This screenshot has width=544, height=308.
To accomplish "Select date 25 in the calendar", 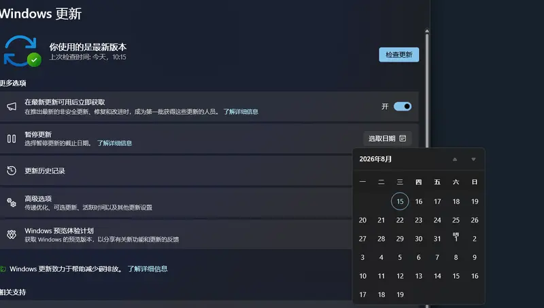I will tap(456, 220).
